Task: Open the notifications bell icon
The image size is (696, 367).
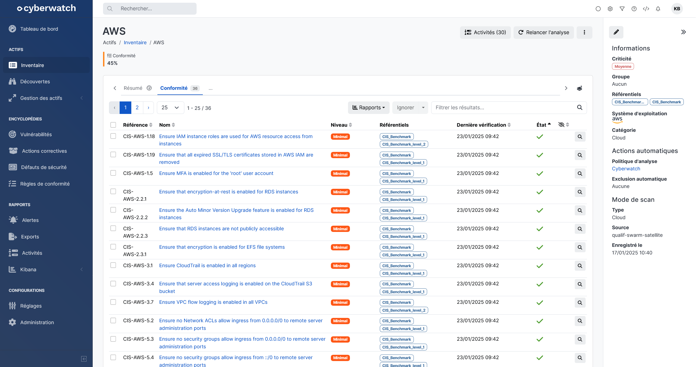Action: (658, 9)
